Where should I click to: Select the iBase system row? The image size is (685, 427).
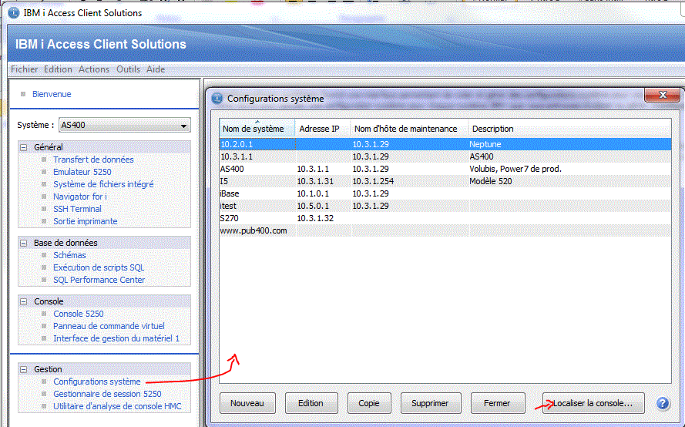445,193
